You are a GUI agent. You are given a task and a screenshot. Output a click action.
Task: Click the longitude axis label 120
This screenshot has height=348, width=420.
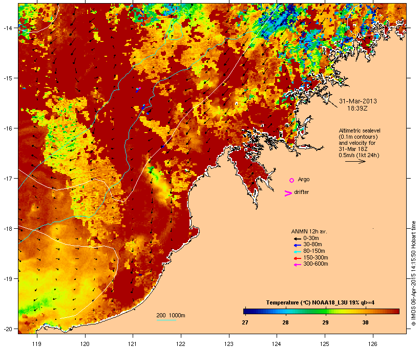[x=85, y=344]
